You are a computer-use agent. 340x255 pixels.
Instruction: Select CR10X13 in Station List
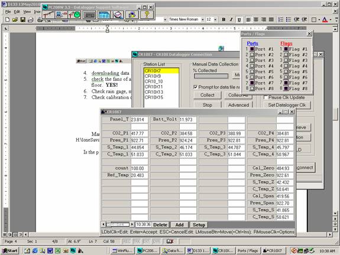point(161,92)
